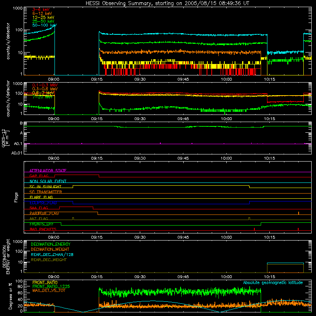Click the GAP_FLAG label

pos(39,176)
